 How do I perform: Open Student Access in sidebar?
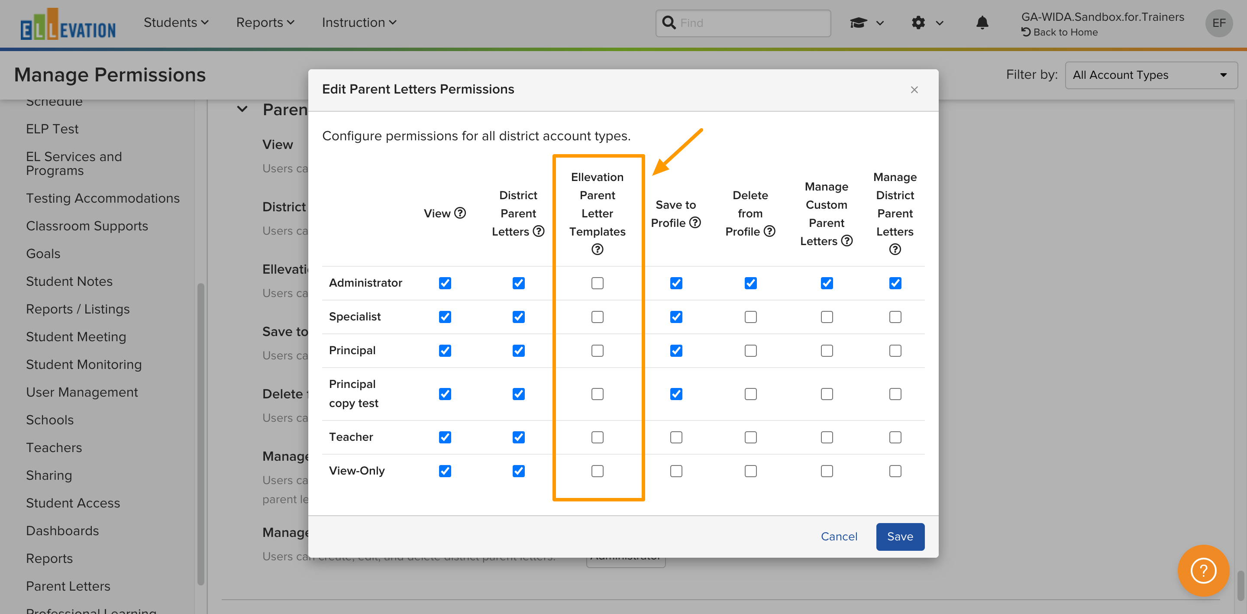click(x=73, y=503)
